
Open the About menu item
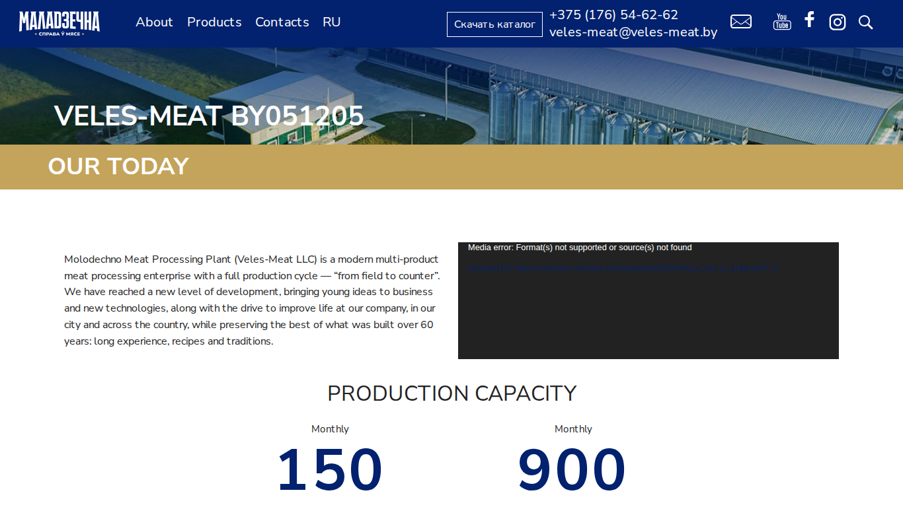154,22
